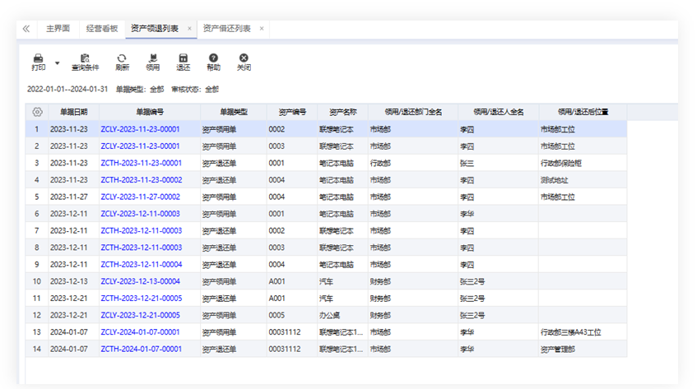Expand the print options dropdown arrow
This screenshot has height=389, width=697.
pos(57,63)
